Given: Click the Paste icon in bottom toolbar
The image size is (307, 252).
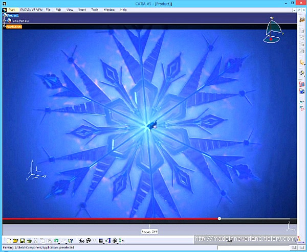Looking at the screenshot, I should tap(49, 241).
